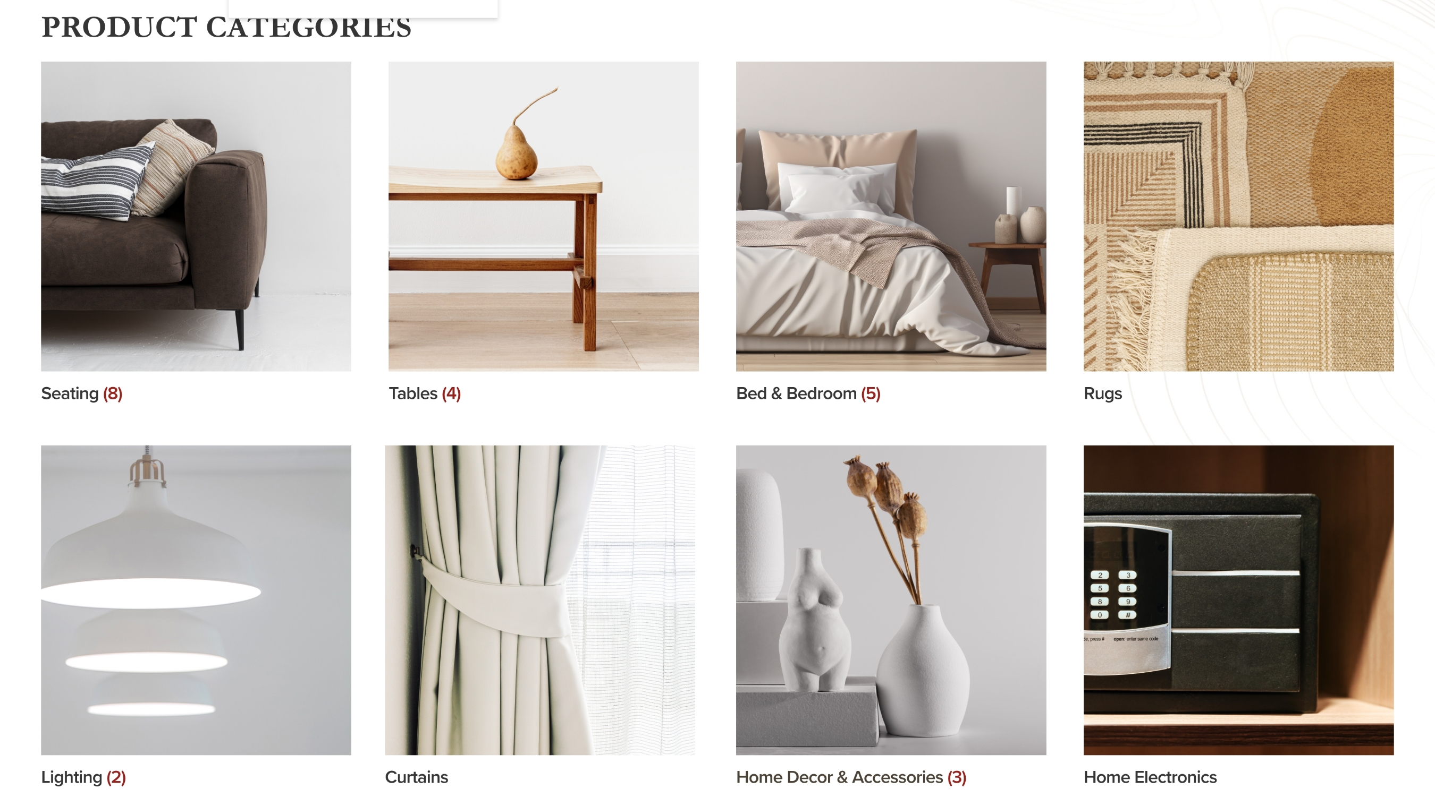Go to the Seating category link
This screenshot has height=806, width=1435.
tap(81, 393)
